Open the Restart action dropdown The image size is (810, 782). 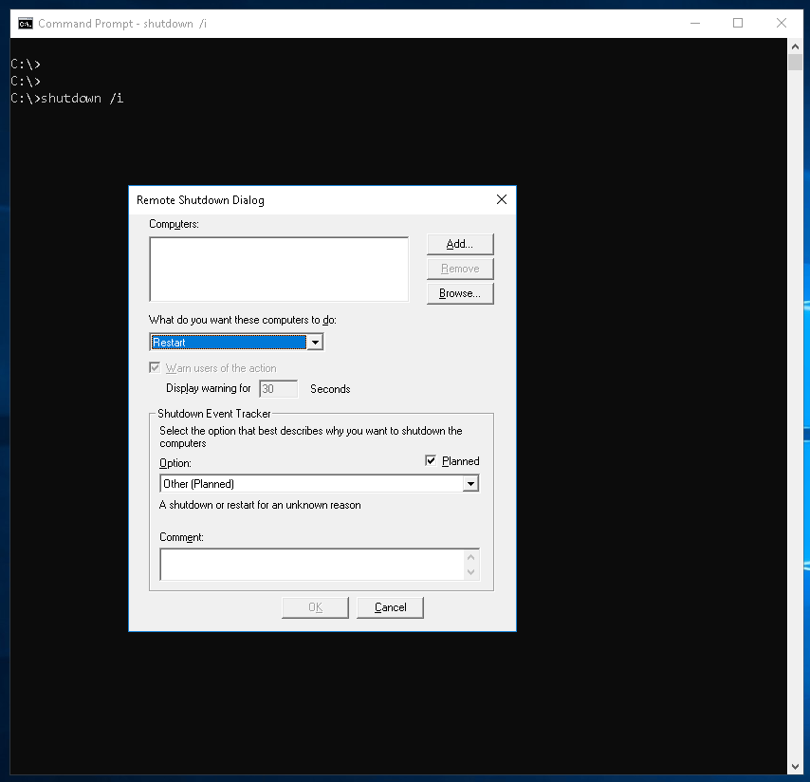point(236,343)
